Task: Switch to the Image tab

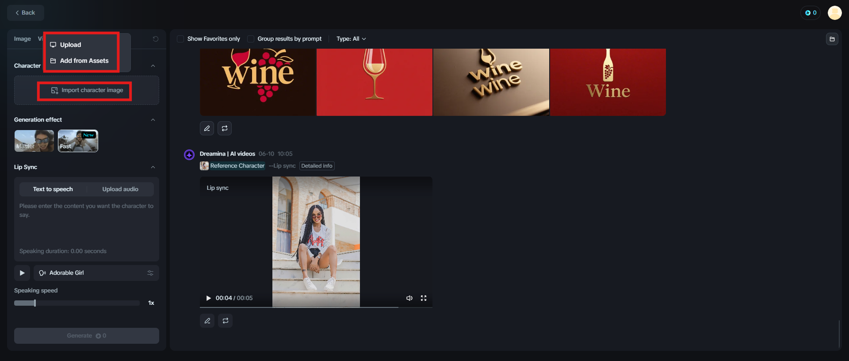Action: (23, 39)
